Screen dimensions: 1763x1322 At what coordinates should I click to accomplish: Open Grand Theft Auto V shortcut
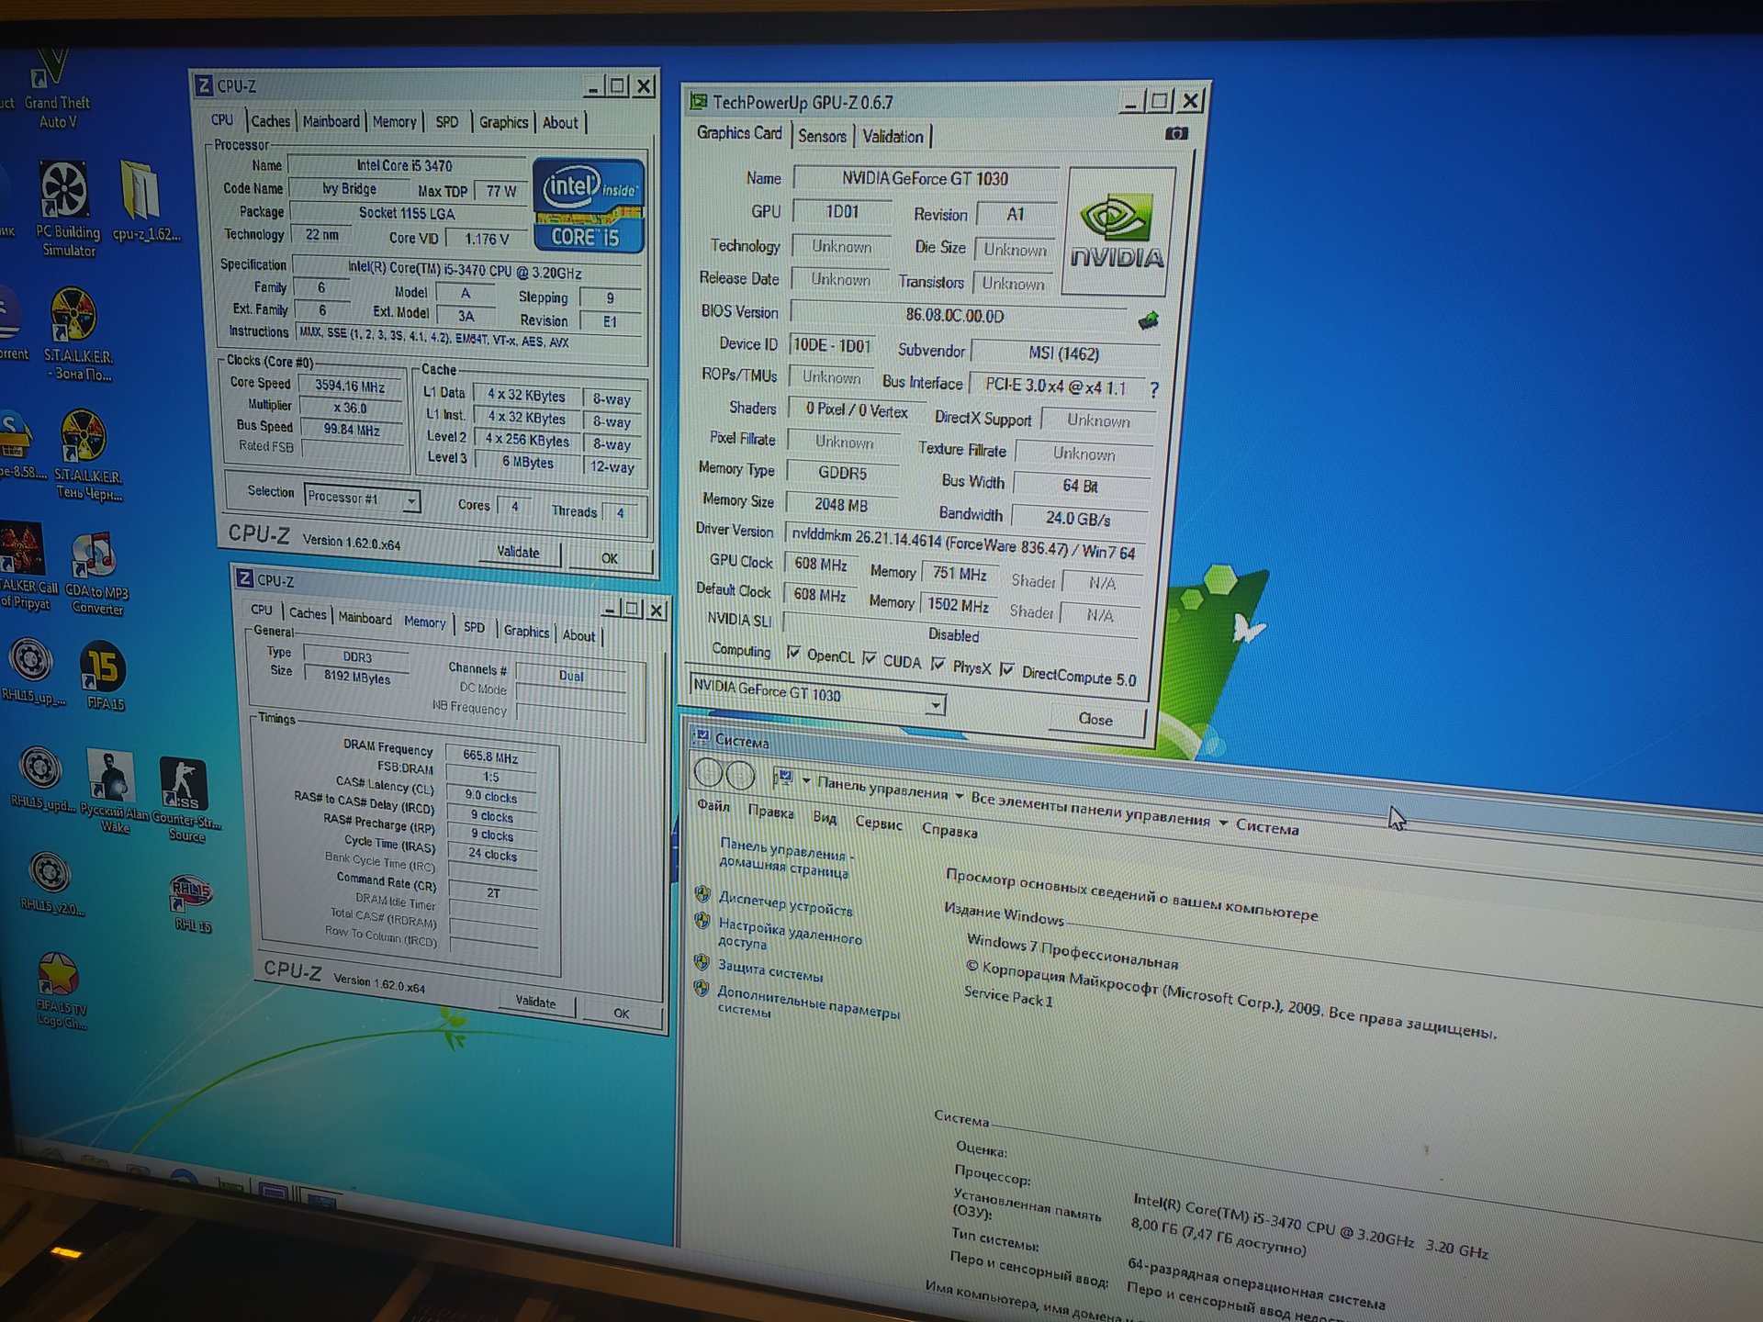56,88
